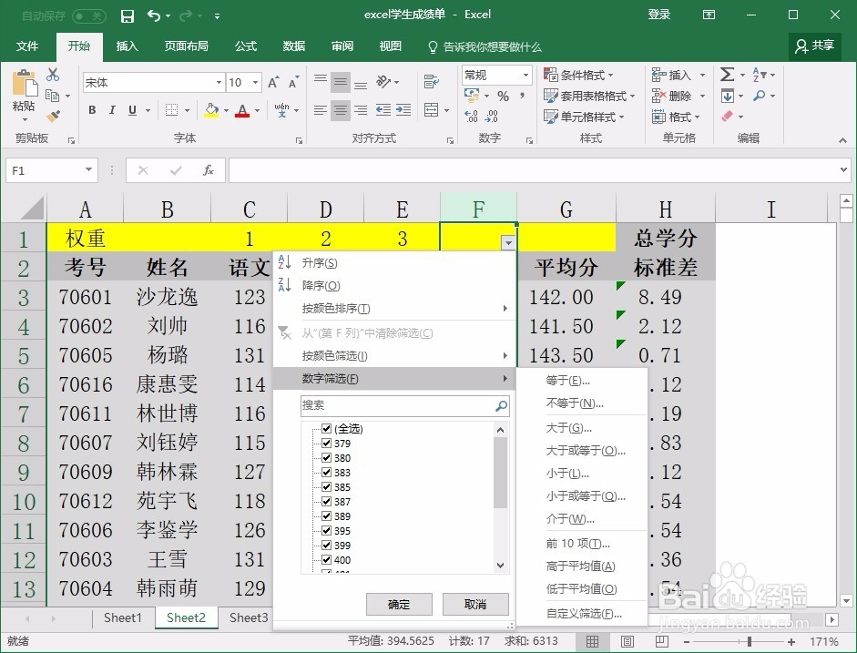Click the Format Painter brush icon
This screenshot has height=653, width=857.
(x=53, y=116)
